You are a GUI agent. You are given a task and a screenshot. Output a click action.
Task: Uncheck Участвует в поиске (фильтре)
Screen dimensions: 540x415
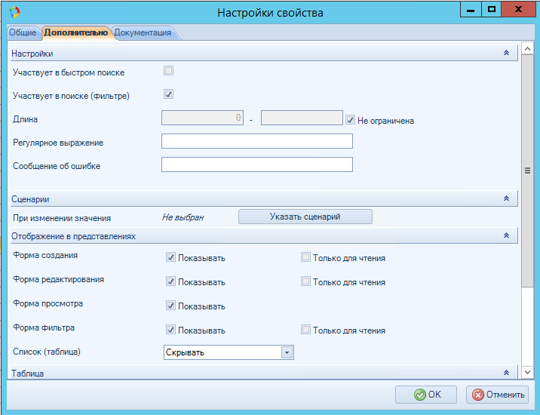(x=169, y=94)
